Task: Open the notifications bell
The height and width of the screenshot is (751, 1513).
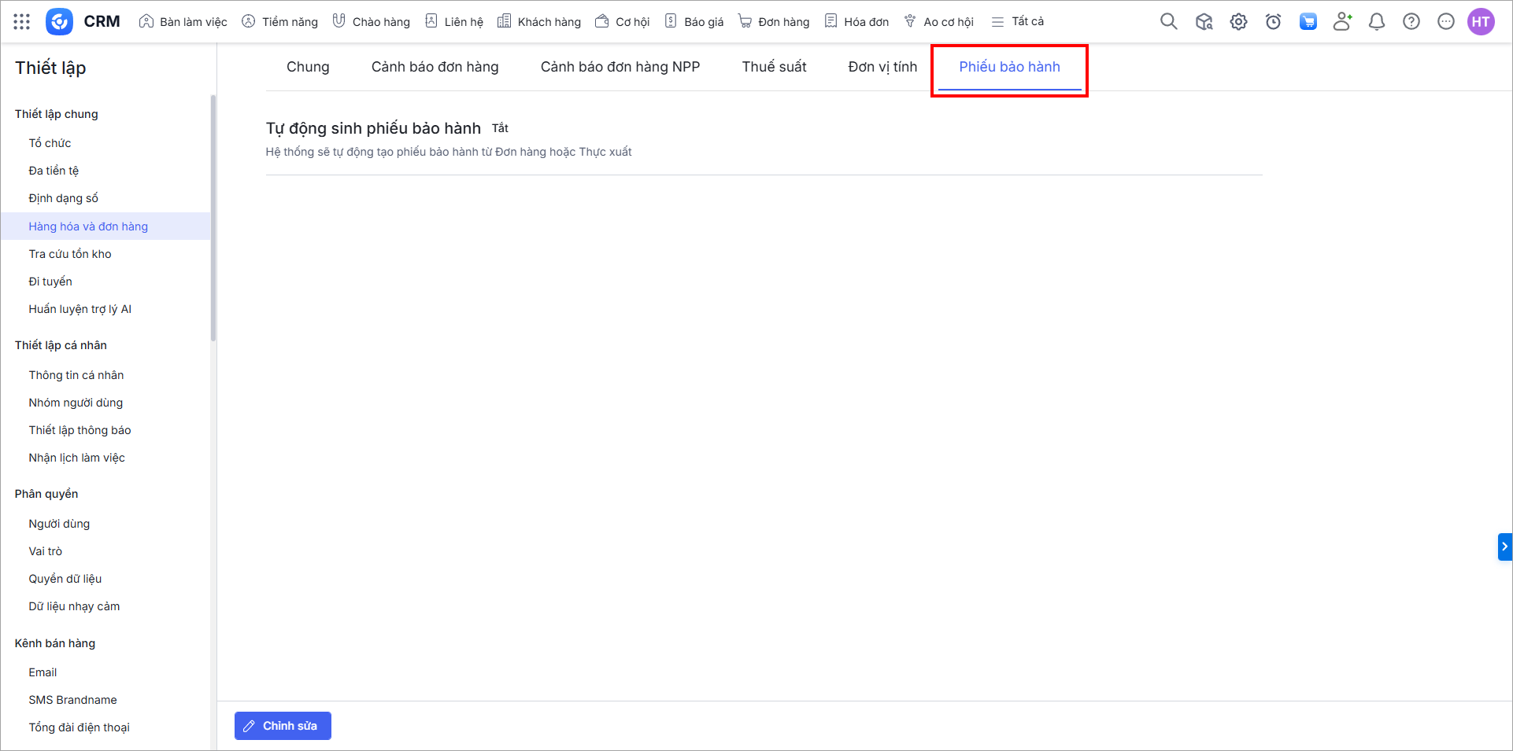Action: 1377,22
